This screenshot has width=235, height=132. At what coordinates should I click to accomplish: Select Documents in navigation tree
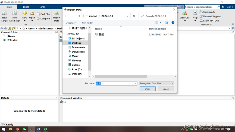tap(77, 47)
